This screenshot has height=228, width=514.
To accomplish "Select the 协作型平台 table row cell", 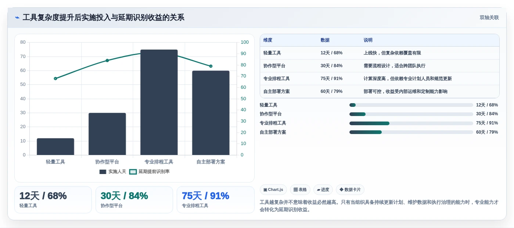I will point(274,66).
